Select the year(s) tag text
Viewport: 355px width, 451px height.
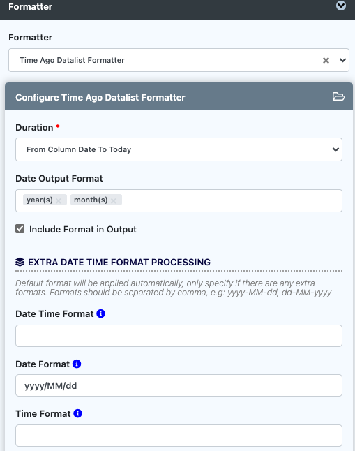pos(39,200)
